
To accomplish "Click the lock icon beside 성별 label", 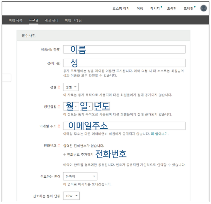I will [59, 87].
